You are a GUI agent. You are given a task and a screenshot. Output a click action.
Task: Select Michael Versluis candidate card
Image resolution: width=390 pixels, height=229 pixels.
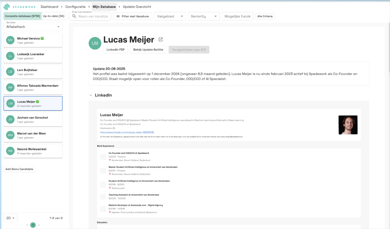(33, 40)
